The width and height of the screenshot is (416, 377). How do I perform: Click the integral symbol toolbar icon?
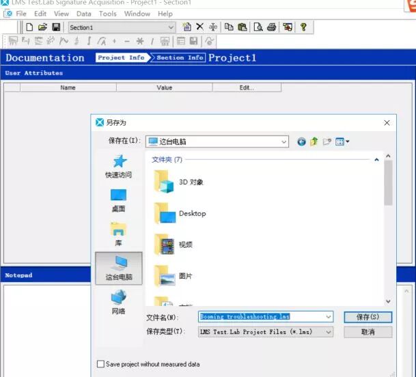click(x=89, y=41)
